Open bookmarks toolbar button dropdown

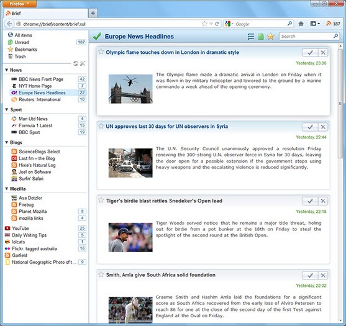(x=319, y=24)
